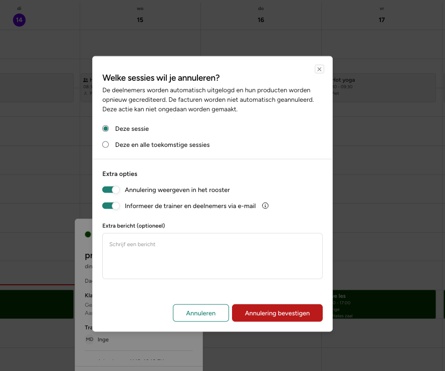
Task: Open the Hot yoga session on Friday
Action: 383,87
